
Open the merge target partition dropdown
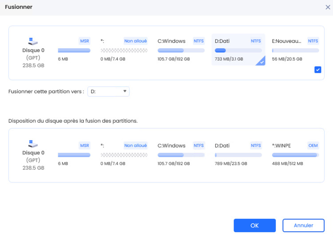click(x=108, y=91)
